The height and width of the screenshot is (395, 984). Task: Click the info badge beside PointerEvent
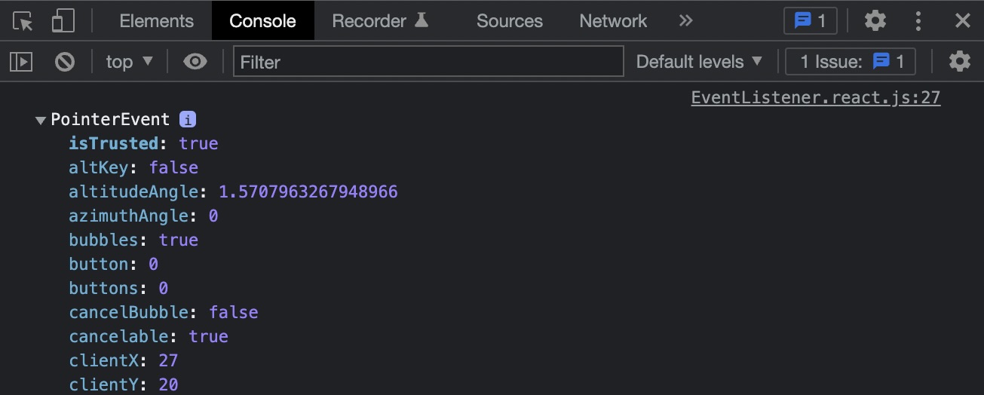(188, 119)
